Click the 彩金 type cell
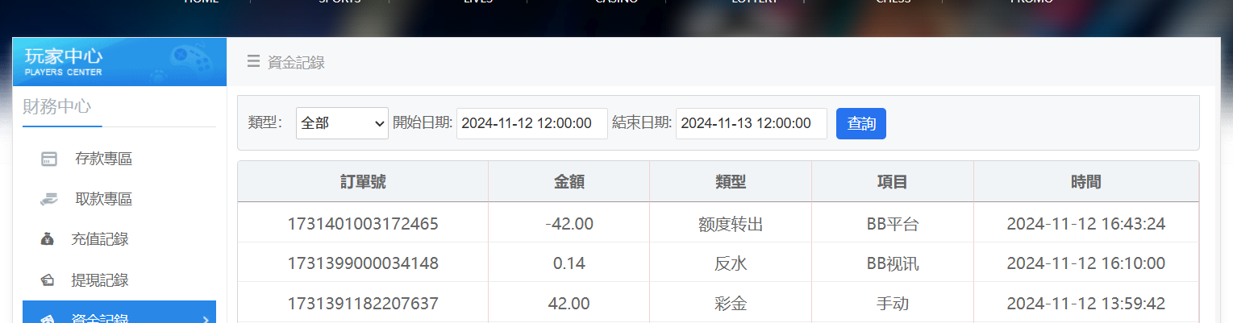The width and height of the screenshot is (1233, 323). click(x=731, y=304)
